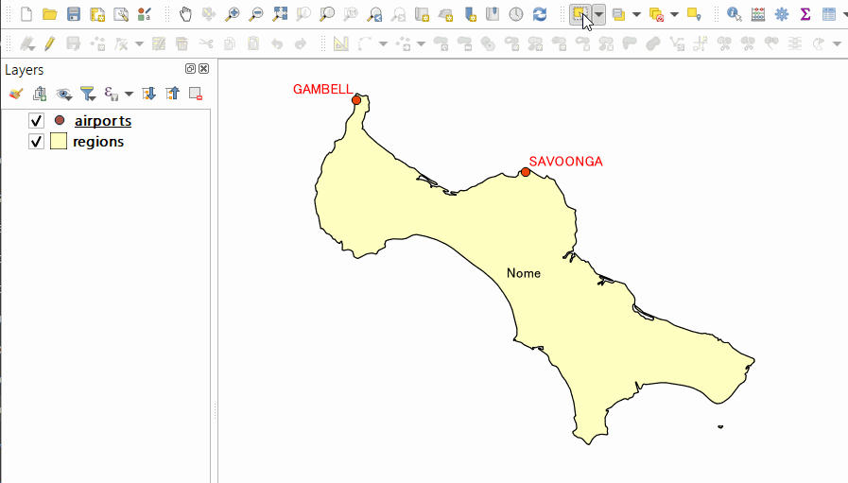This screenshot has height=483, width=848.
Task: Open the attribute table icon
Action: tap(828, 14)
